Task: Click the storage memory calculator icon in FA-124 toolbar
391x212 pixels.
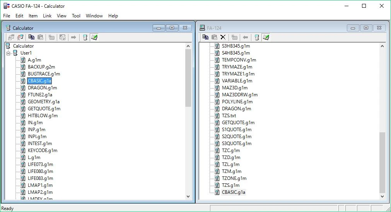Action: coord(257,38)
